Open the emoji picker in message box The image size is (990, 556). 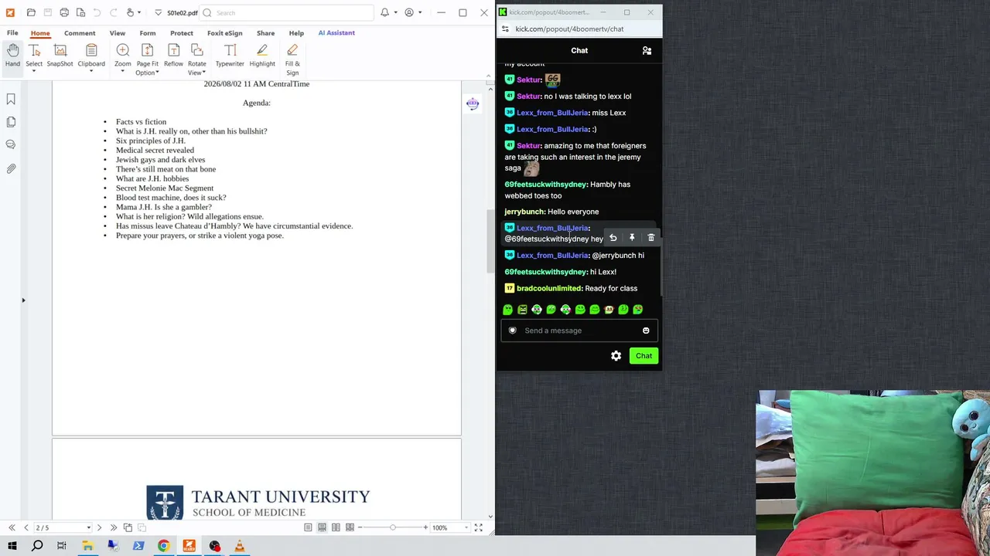coord(646,331)
